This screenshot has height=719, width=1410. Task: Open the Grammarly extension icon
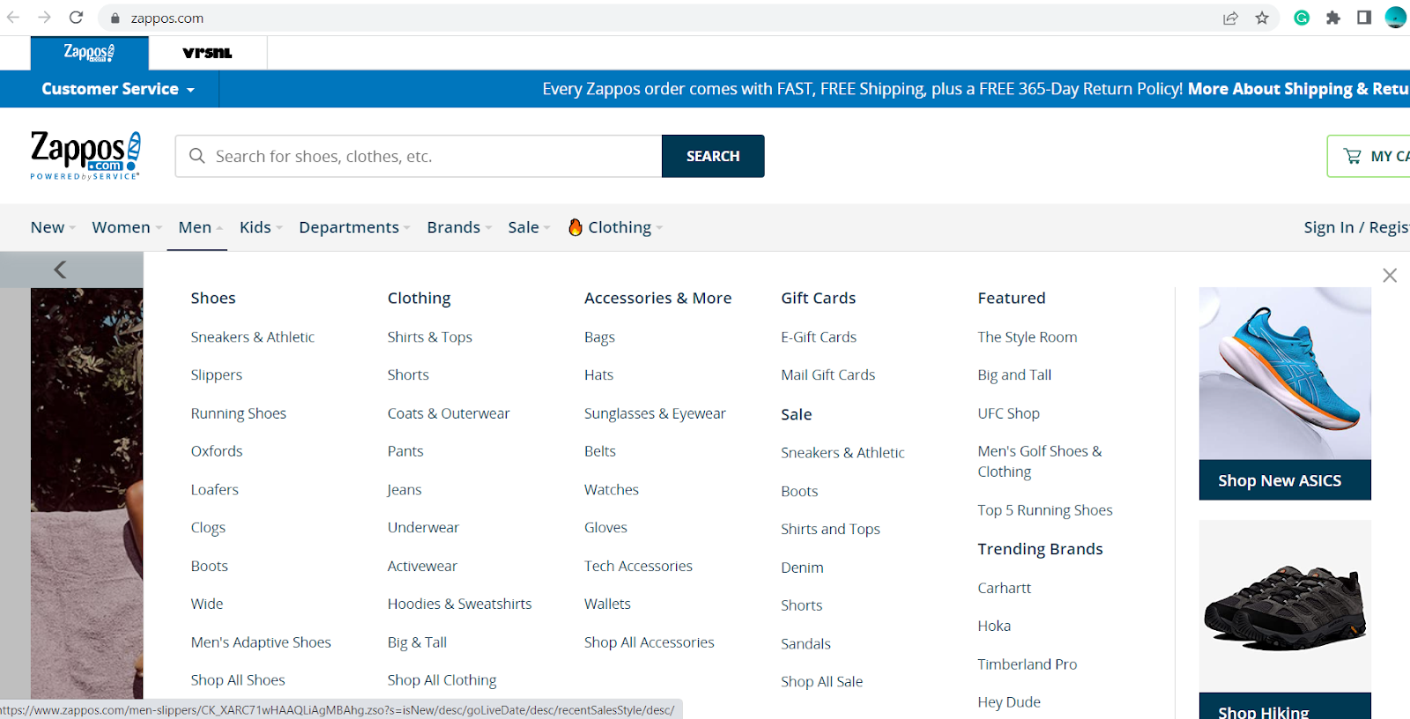tap(1302, 18)
